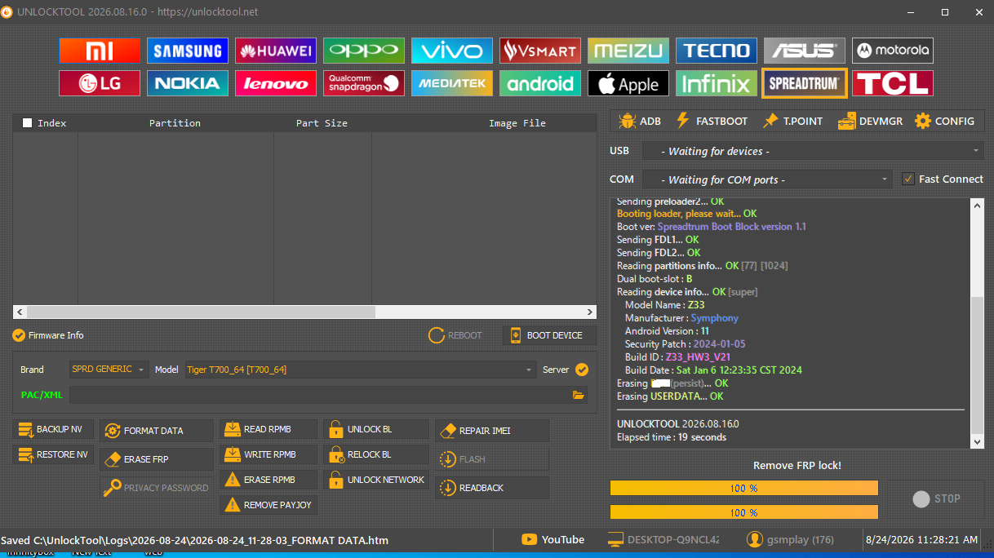This screenshot has height=558, width=994.
Task: Toggle the Index select-all checkbox
Action: pos(28,123)
